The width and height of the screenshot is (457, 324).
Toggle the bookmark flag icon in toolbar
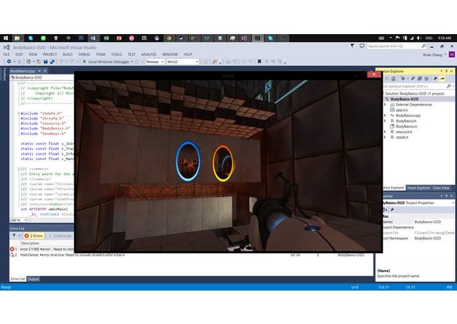[x=259, y=61]
